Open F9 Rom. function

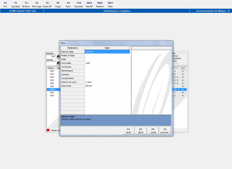point(68,5)
